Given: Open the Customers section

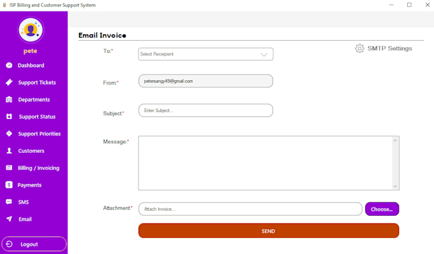Looking at the screenshot, I should point(31,151).
